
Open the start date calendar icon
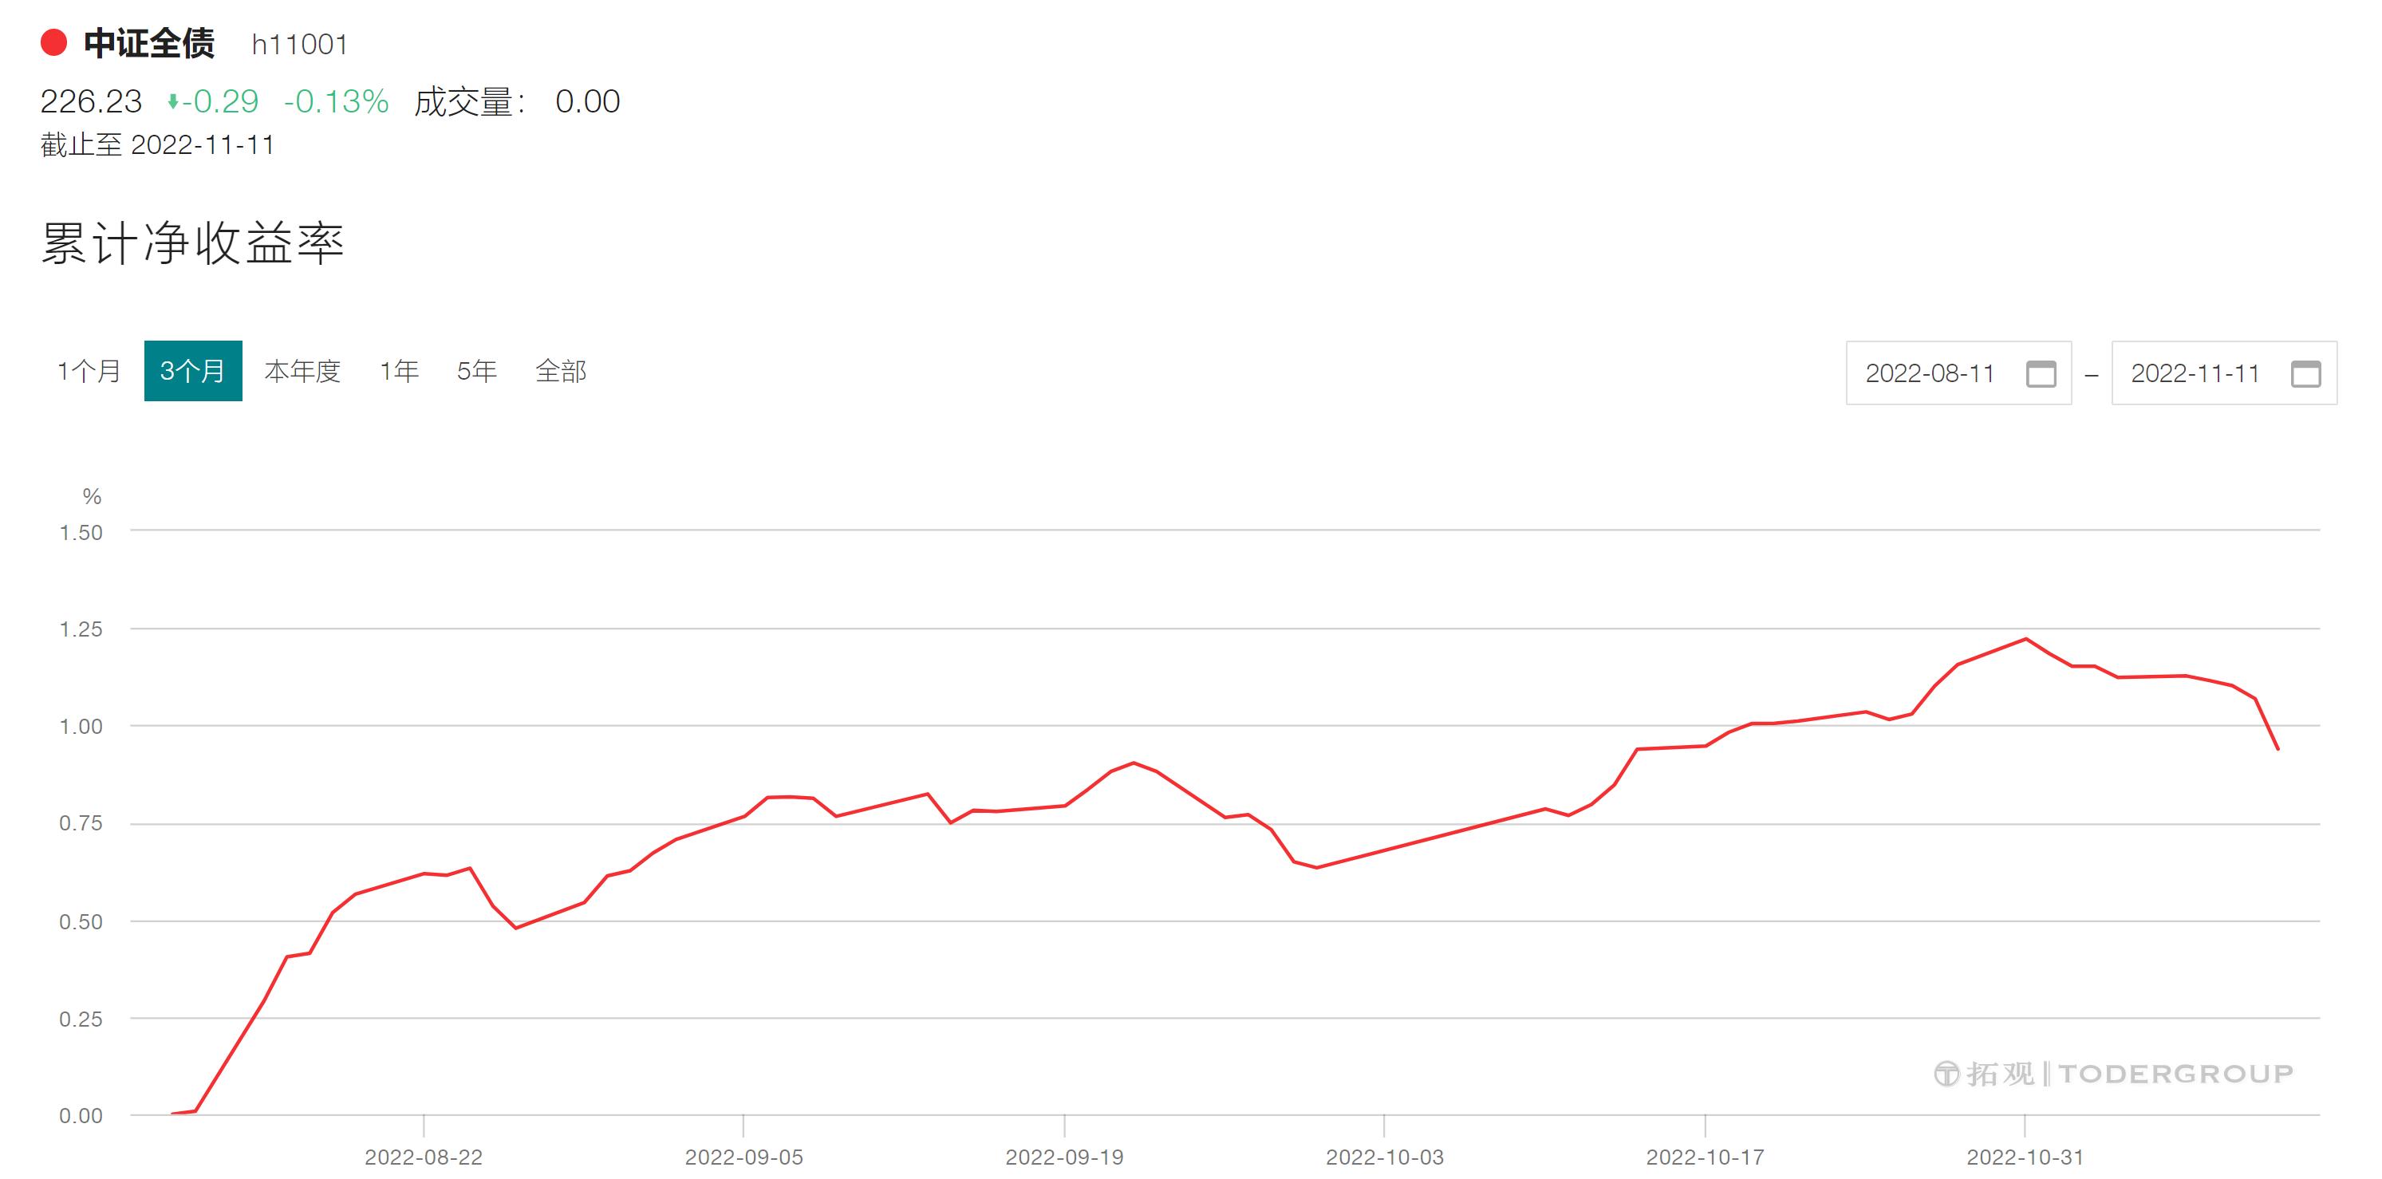tap(2041, 373)
